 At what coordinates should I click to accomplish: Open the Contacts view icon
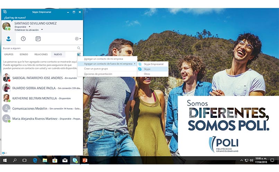pyautogui.click(x=9, y=39)
